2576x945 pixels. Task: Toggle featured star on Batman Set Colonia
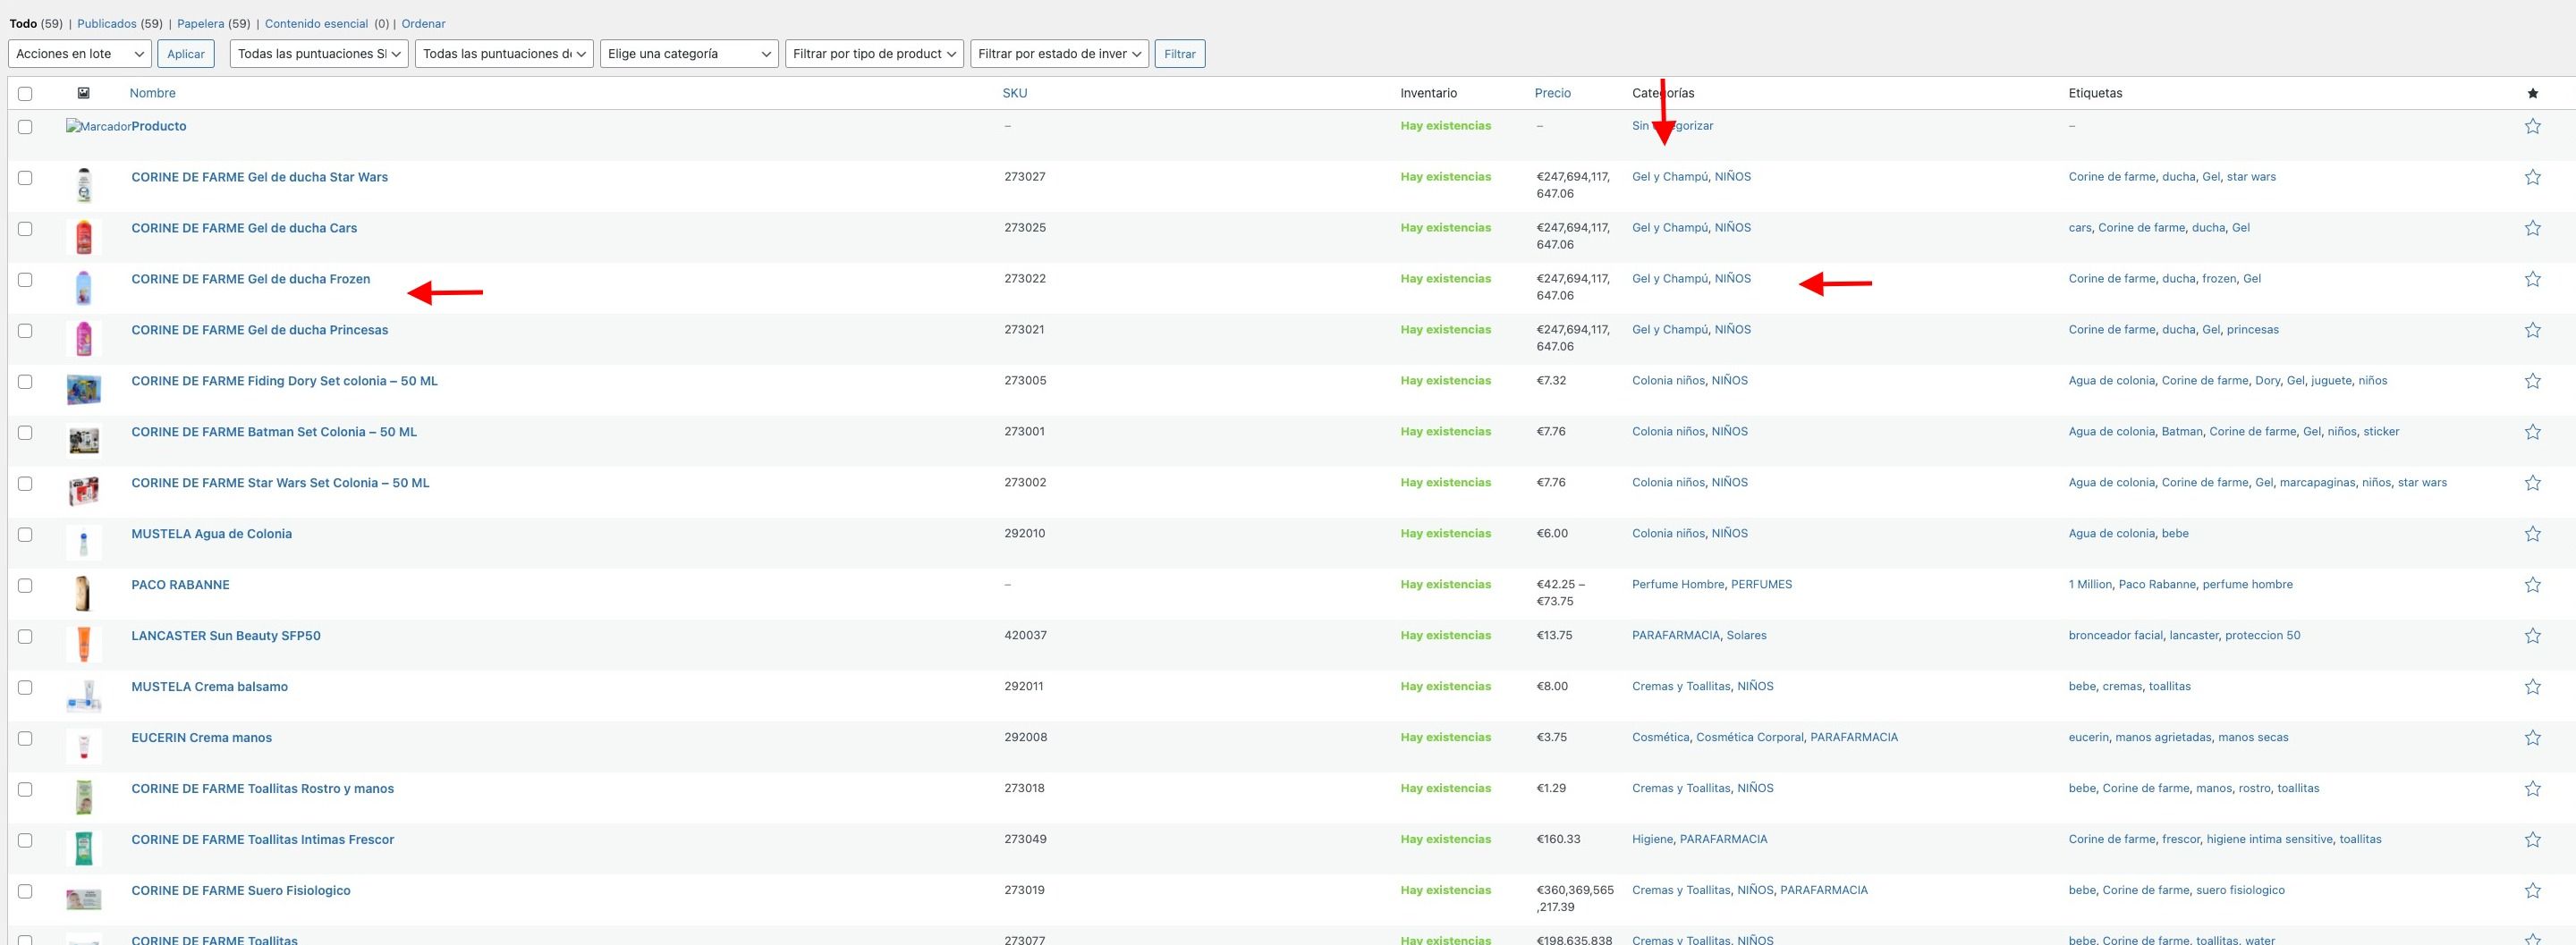coord(2532,432)
